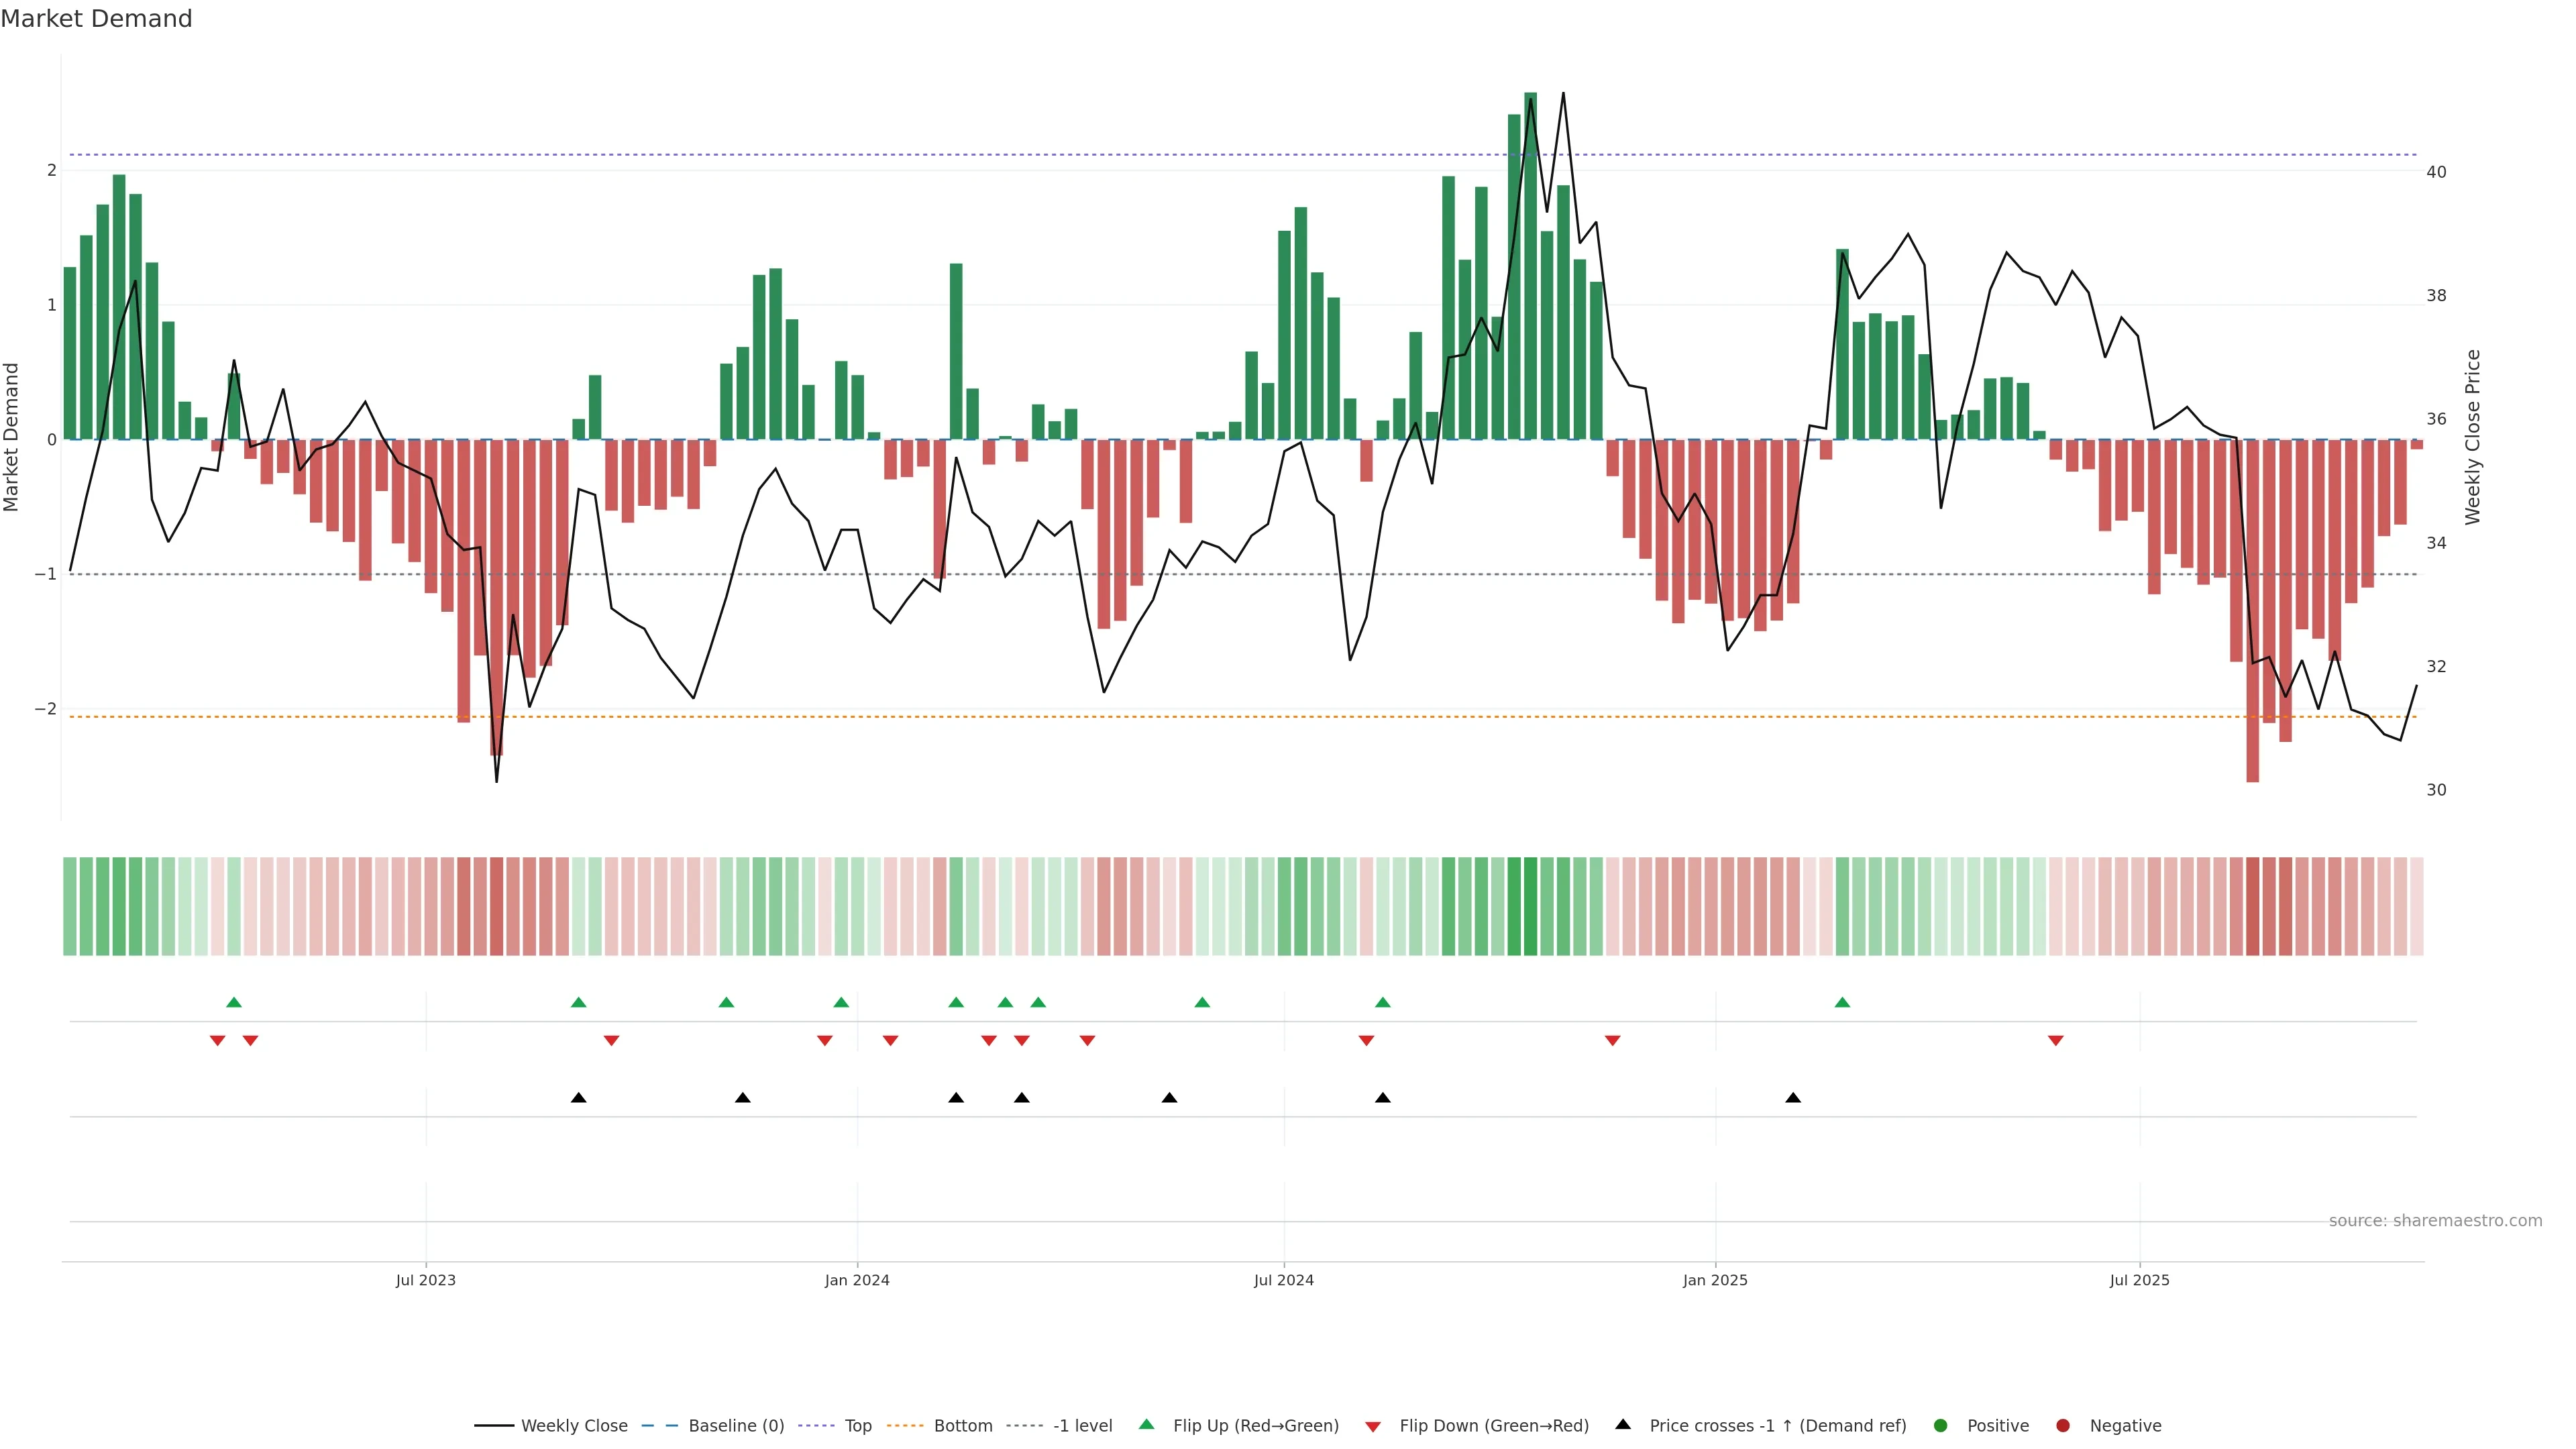Click the green Flip Up triangle legend icon
The width and height of the screenshot is (2576, 1449).
[1146, 1424]
